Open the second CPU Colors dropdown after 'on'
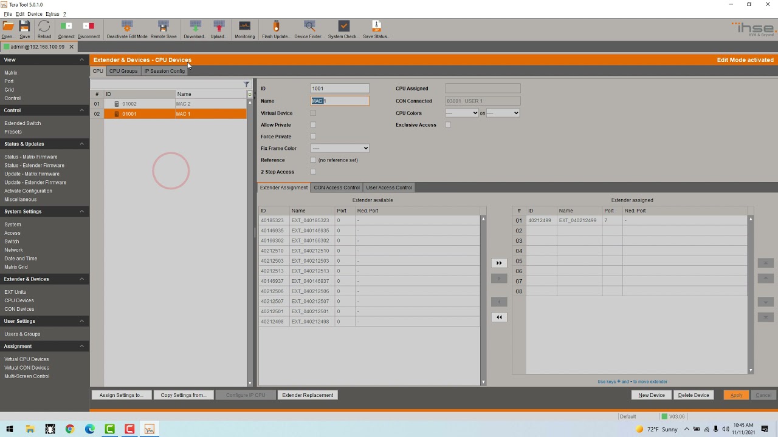 coord(503,113)
